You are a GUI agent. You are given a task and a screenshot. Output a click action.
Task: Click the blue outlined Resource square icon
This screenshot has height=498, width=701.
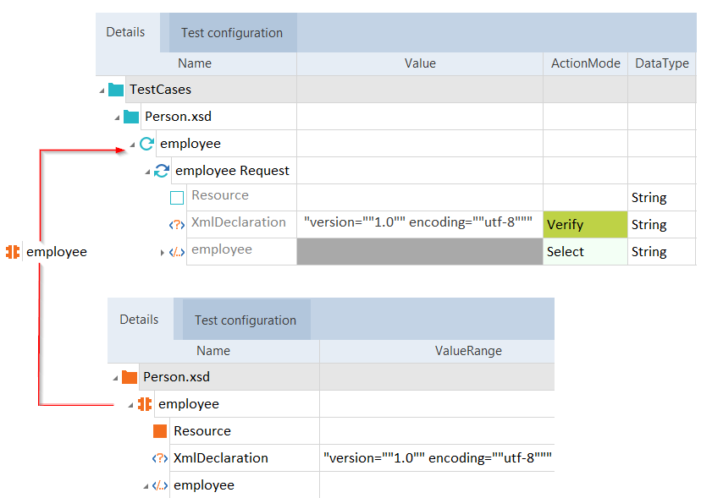click(x=176, y=198)
